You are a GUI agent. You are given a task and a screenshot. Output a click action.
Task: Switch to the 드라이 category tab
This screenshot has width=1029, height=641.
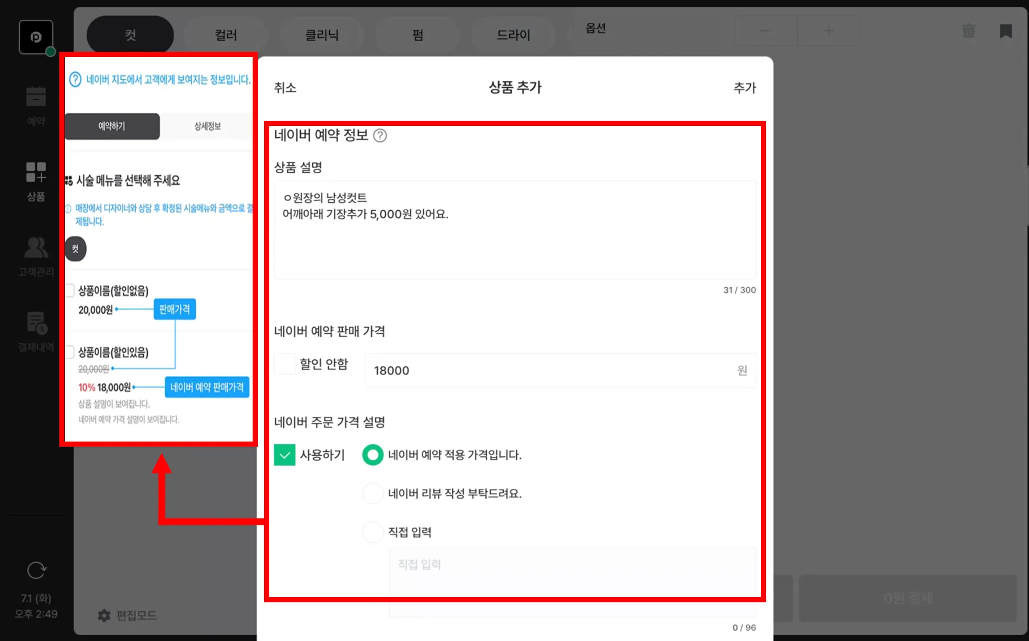tap(513, 35)
